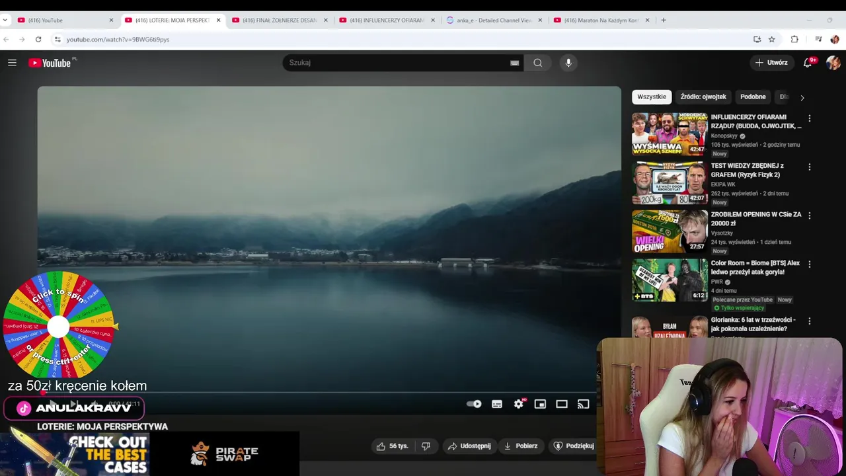Click the Konopskyy channel name

tap(724, 136)
